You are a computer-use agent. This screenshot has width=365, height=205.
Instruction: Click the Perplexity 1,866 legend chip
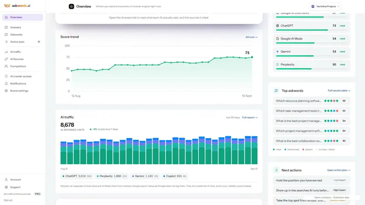coord(112,176)
